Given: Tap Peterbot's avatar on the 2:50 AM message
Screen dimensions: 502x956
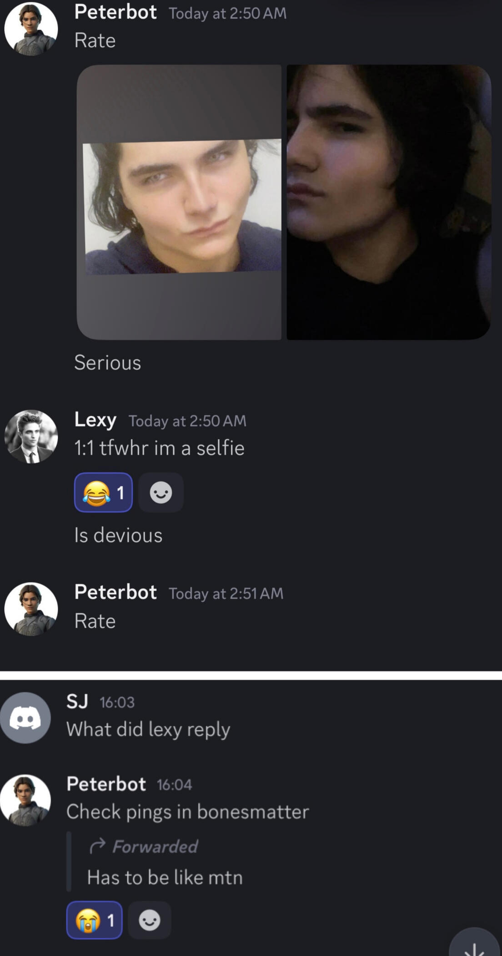Looking at the screenshot, I should 31,29.
